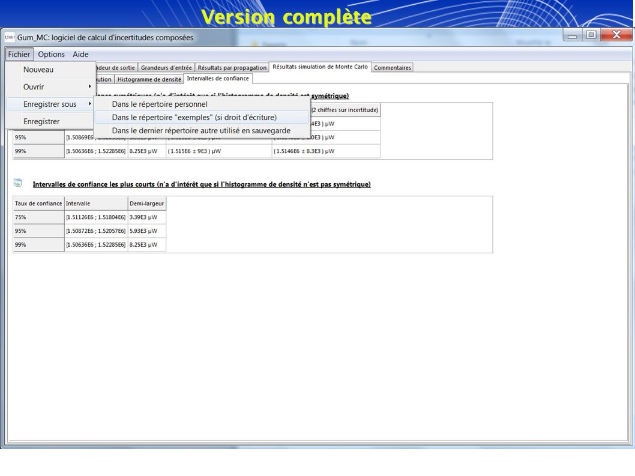Select Intervalles de confiance sub-tab
The width and height of the screenshot is (635, 476).
coord(218,79)
